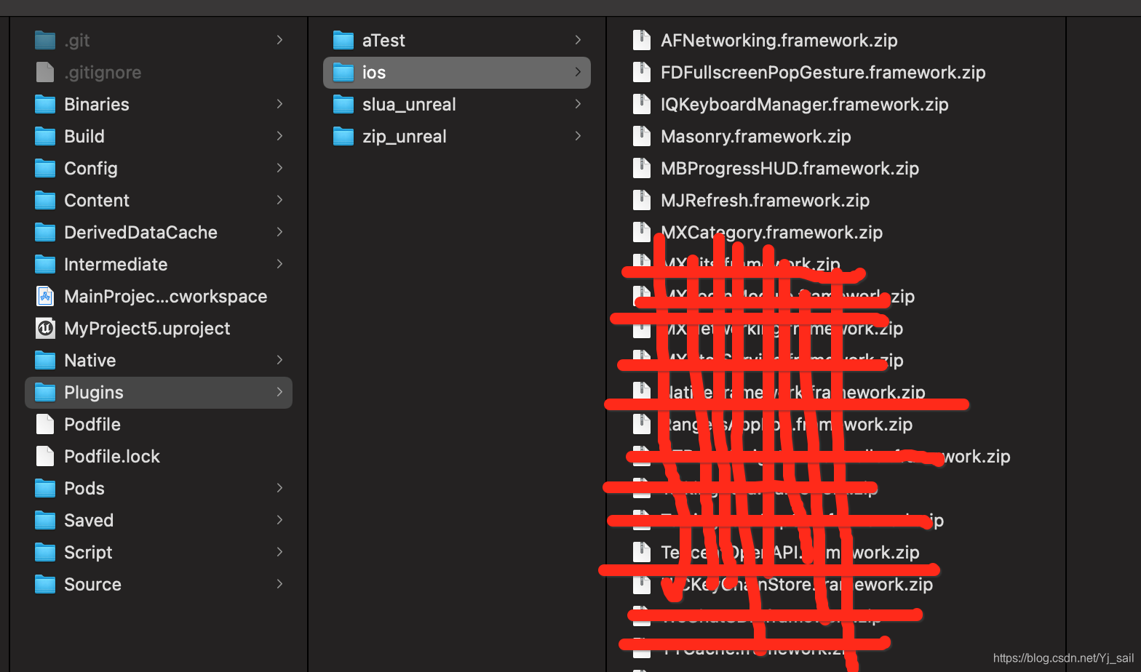This screenshot has height=672, width=1141.
Task: Click the DerivedDataCache folder icon
Action: tap(45, 232)
